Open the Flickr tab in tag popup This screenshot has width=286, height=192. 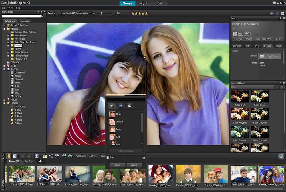(x=130, y=106)
